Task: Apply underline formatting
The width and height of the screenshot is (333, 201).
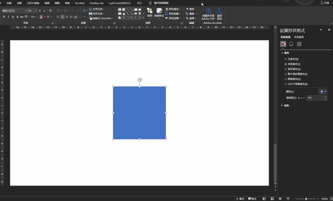Action: pos(13,17)
